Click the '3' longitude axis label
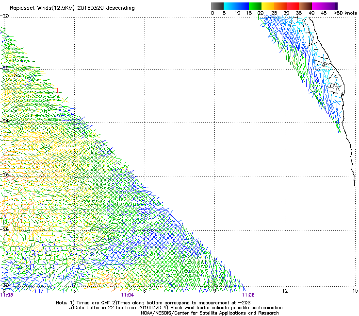Screen dimensions: 359x316 tap(74, 291)
